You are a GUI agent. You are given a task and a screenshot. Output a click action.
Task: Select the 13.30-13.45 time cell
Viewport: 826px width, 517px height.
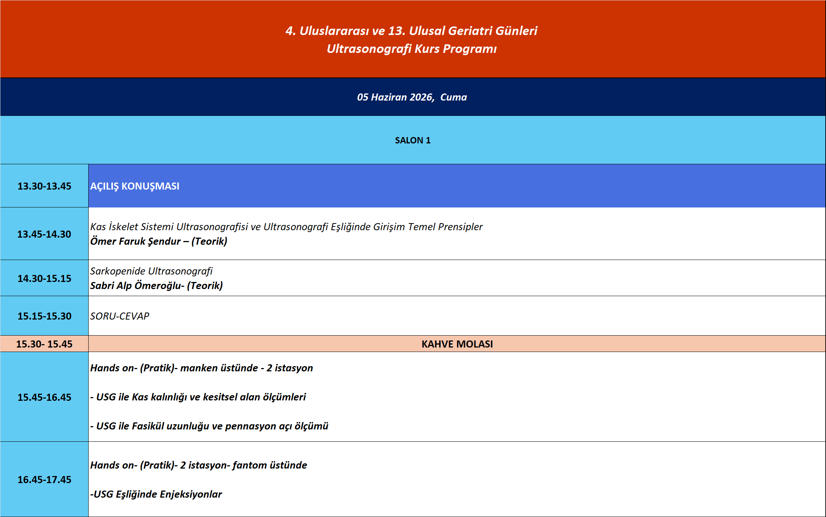click(44, 186)
